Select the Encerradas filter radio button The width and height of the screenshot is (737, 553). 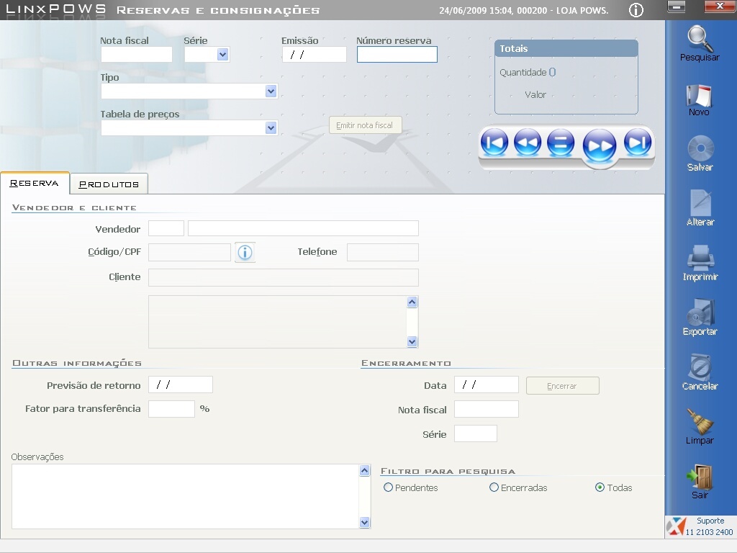(x=494, y=487)
